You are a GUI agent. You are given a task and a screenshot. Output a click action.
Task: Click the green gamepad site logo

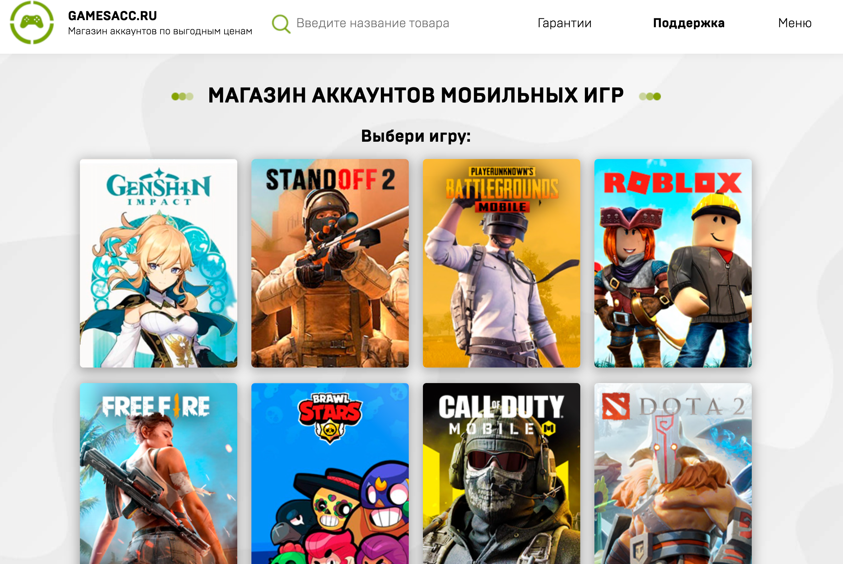click(32, 22)
